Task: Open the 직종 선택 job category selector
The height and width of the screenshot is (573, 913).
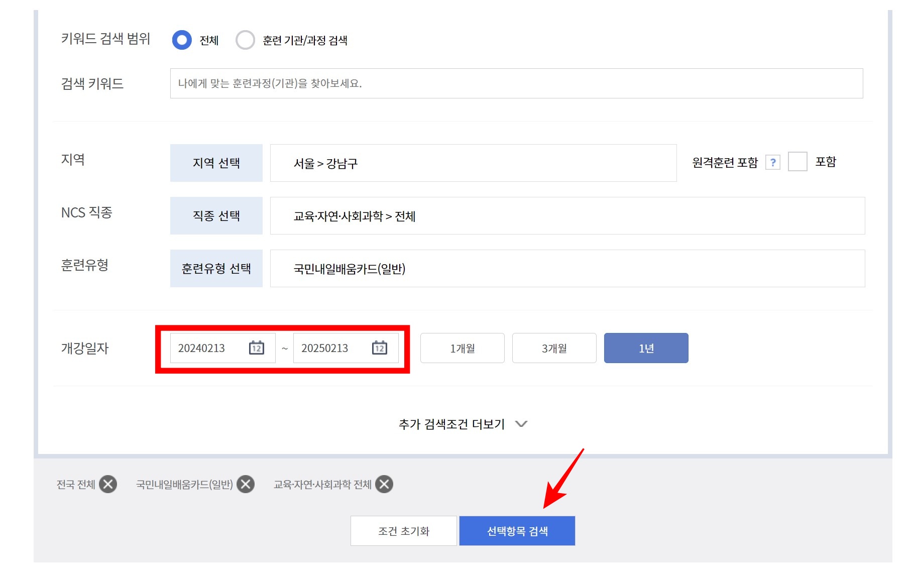Action: 216,215
